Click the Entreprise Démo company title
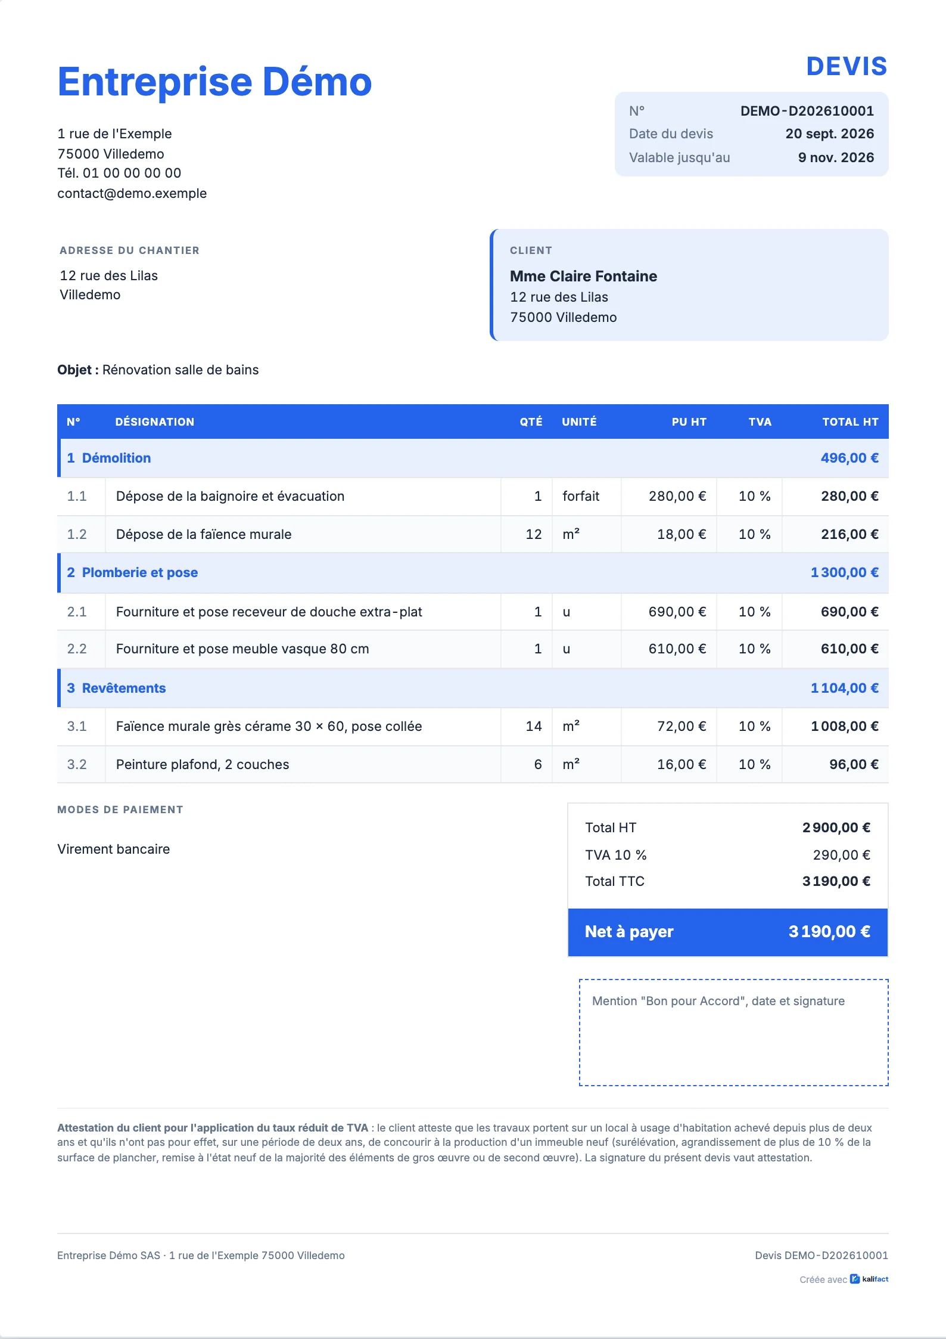This screenshot has width=946, height=1339. tap(214, 82)
